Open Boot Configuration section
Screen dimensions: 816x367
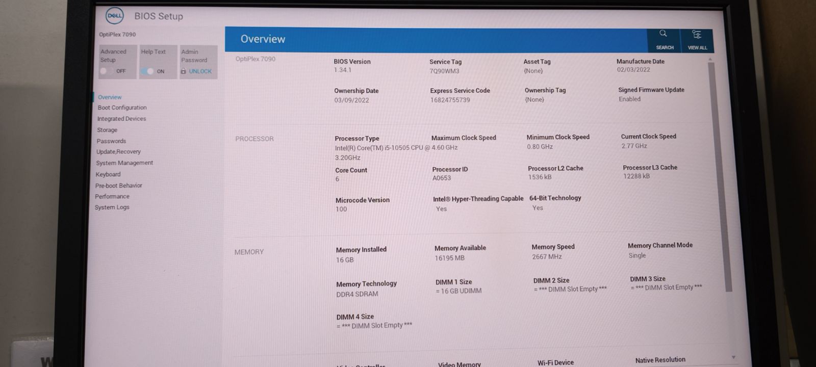point(122,108)
